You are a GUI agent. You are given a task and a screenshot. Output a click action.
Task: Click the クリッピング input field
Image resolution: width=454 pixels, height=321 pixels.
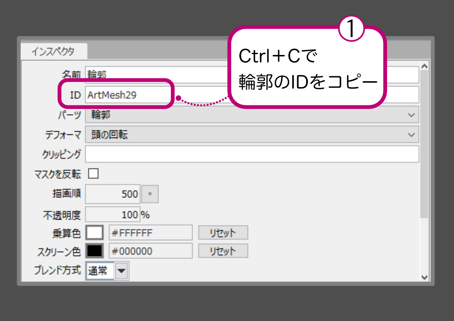252,154
